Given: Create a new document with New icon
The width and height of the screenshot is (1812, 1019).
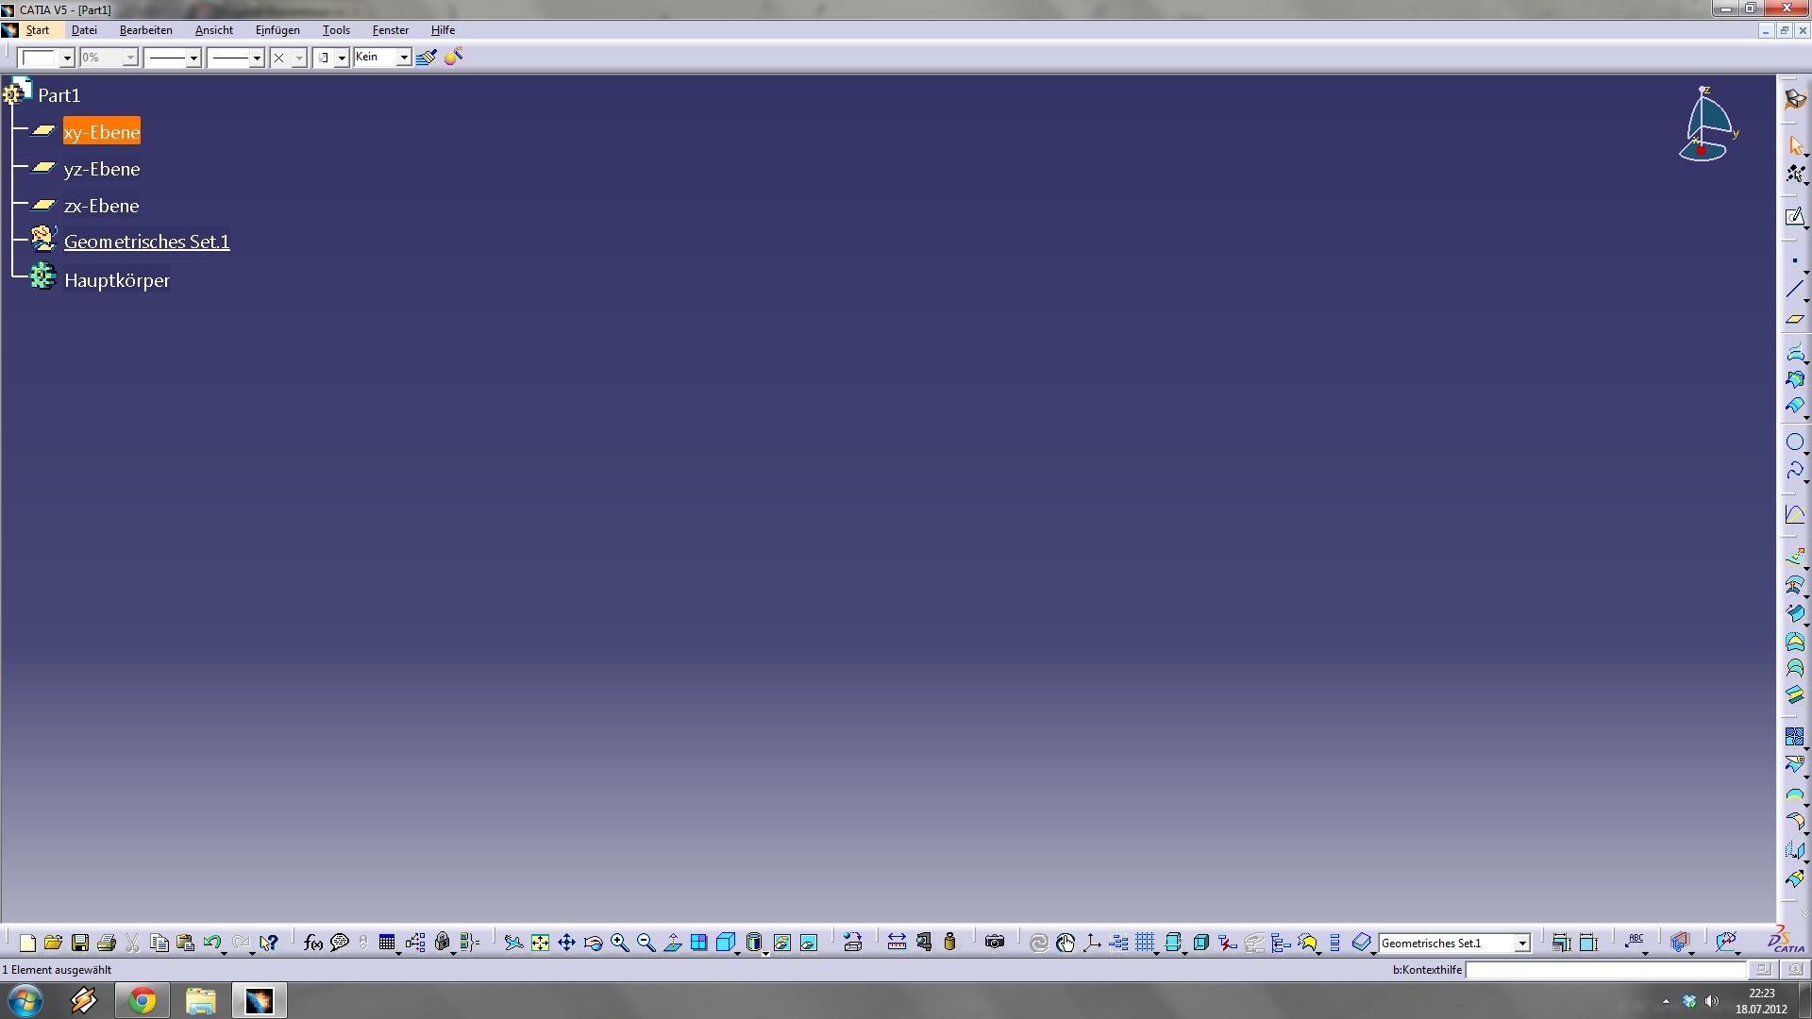Looking at the screenshot, I should click(27, 943).
